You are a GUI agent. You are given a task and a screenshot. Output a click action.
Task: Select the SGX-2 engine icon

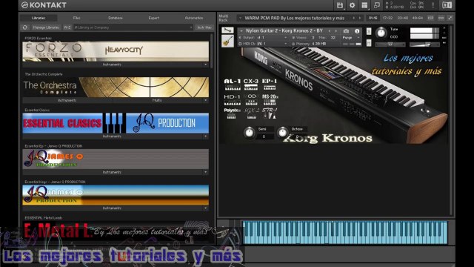251,113
